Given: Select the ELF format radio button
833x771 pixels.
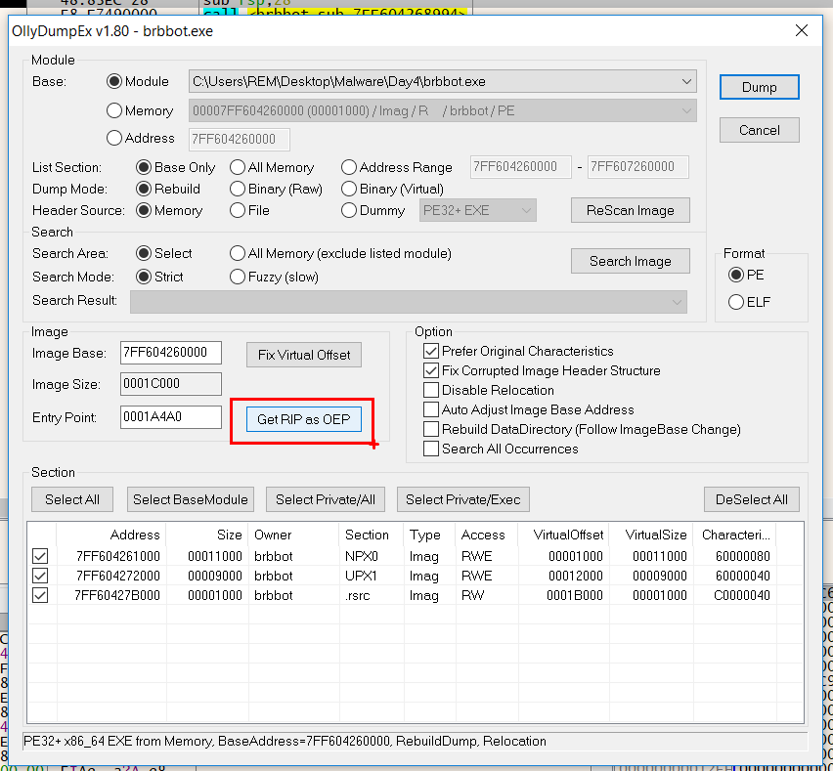Looking at the screenshot, I should point(736,302).
